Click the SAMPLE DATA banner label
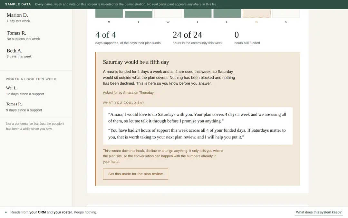This screenshot has height=218, width=348. pos(18,4)
